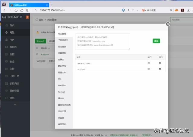Image resolution: width=193 pixels, height=137 pixels.
Task: Toggle the select-all checkbox beside 网站名
Action: coord(37,48)
